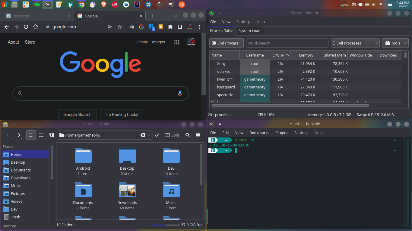Open the Chrome tab search chevron
The width and height of the screenshot is (412, 231).
point(176,16)
